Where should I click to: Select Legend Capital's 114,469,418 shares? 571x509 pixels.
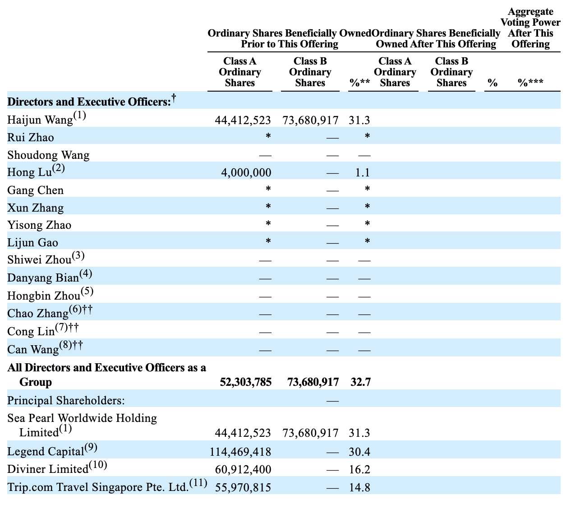coord(241,452)
